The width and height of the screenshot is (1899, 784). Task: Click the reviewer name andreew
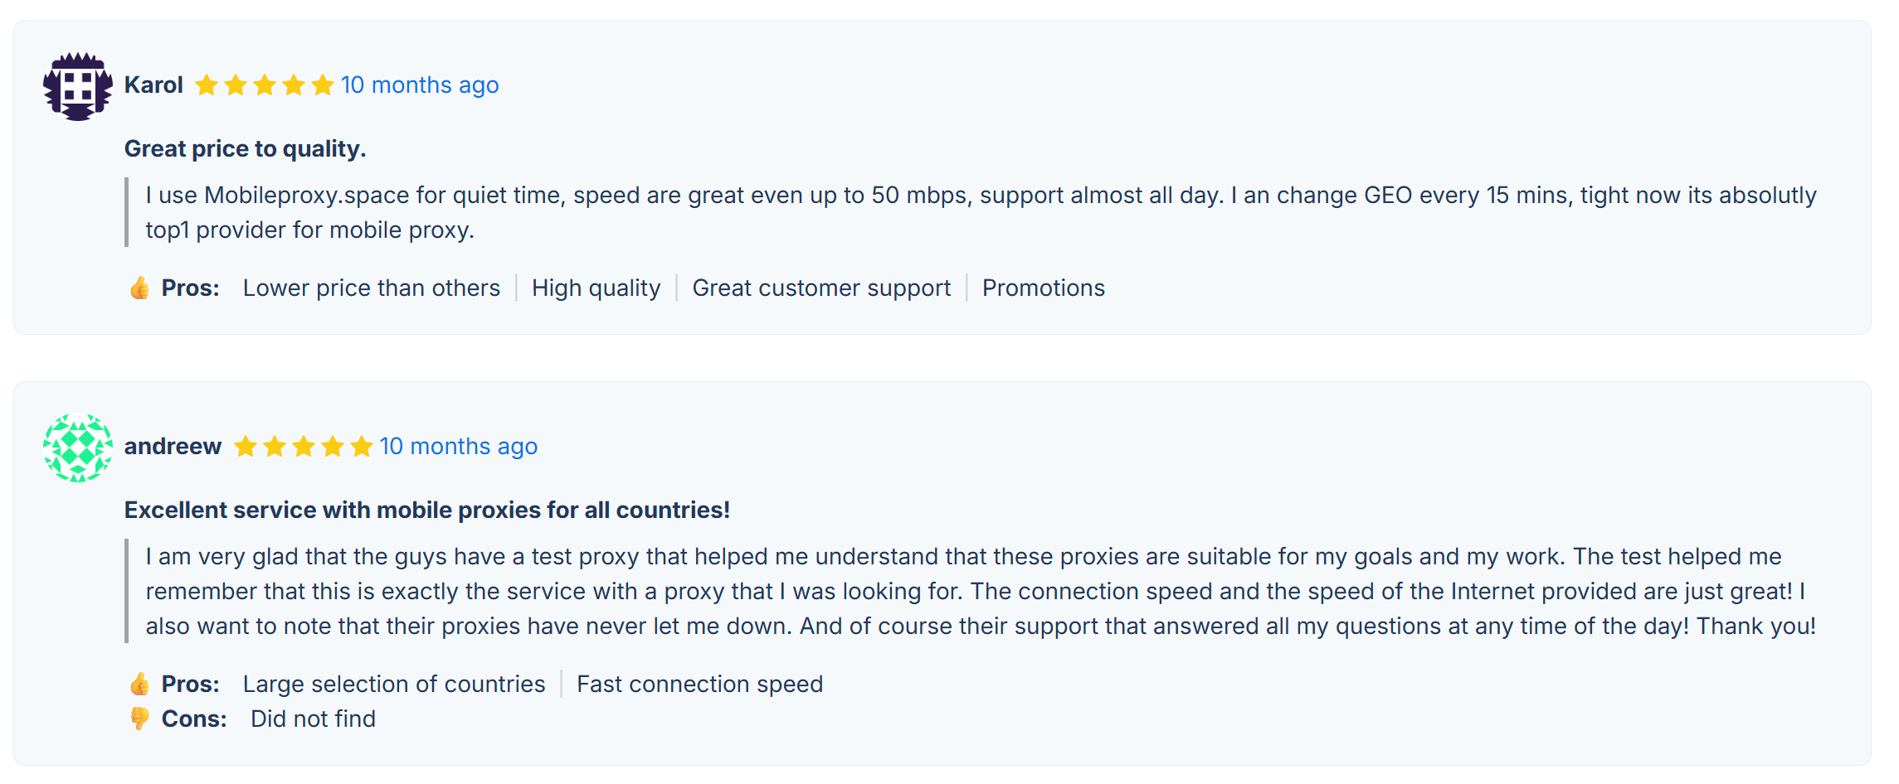click(x=173, y=447)
